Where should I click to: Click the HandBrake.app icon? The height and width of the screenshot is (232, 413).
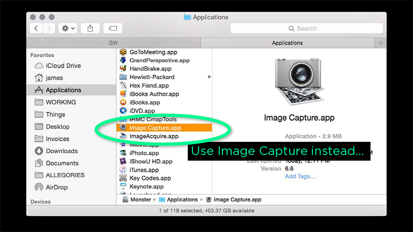pos(123,69)
